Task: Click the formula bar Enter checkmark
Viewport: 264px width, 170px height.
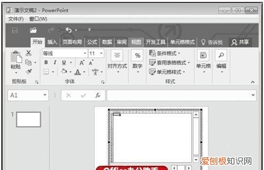Action: tap(83, 95)
